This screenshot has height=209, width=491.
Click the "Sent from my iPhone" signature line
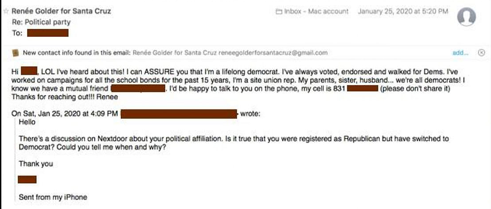(53, 197)
